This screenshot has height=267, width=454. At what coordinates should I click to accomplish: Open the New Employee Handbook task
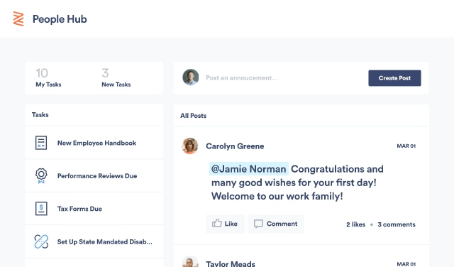(x=94, y=143)
